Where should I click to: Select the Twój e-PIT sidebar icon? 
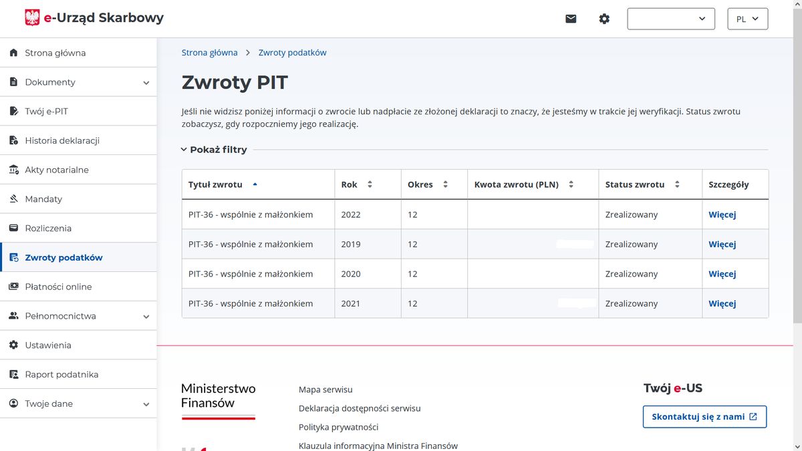[12, 111]
